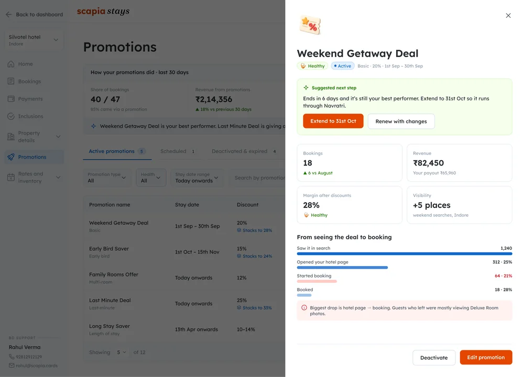This screenshot has height=377, width=524.
Task: Click Renew with changes button
Action: pyautogui.click(x=401, y=121)
